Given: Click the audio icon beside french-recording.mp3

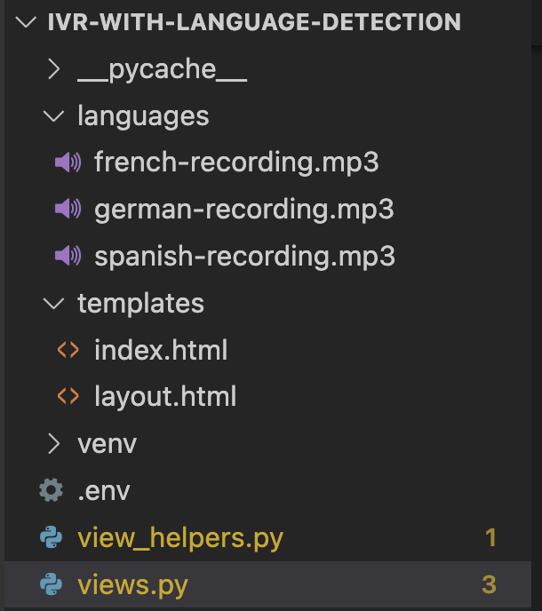Looking at the screenshot, I should tap(68, 163).
